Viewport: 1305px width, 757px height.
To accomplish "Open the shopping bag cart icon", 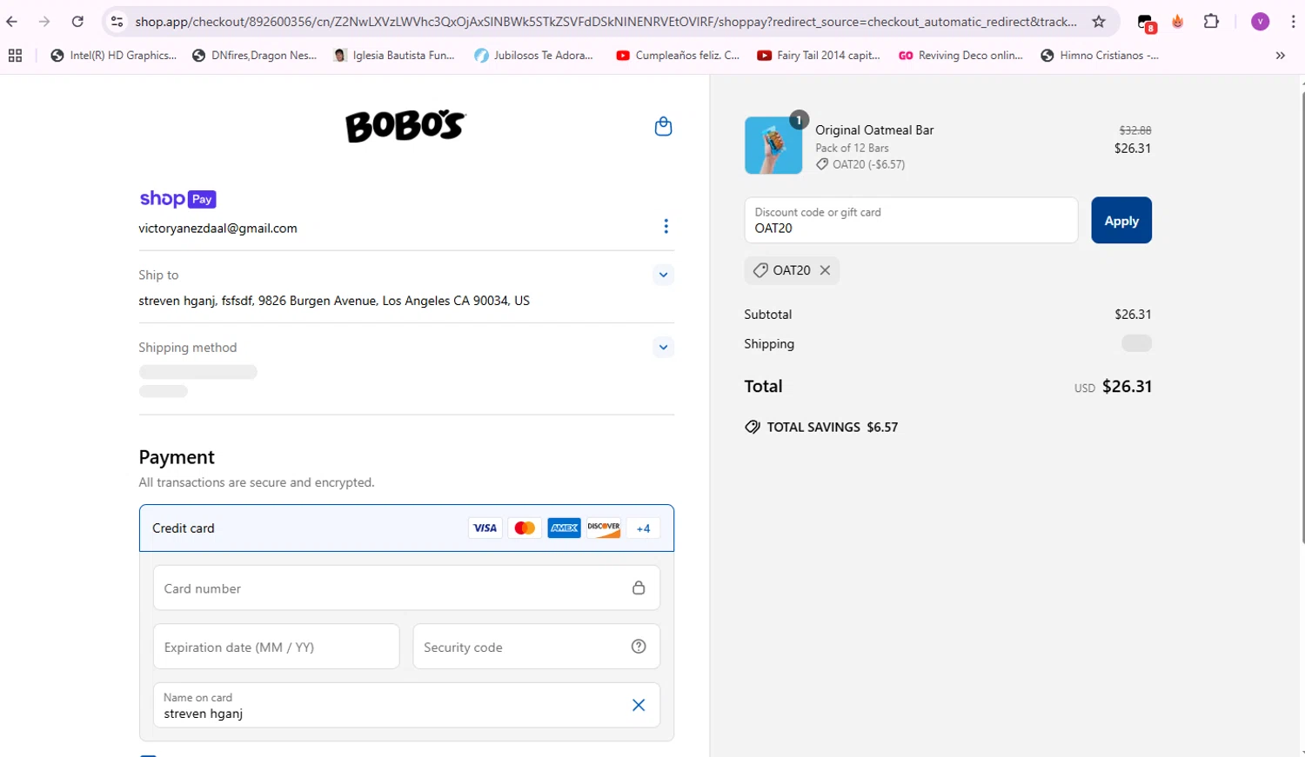I will [663, 126].
